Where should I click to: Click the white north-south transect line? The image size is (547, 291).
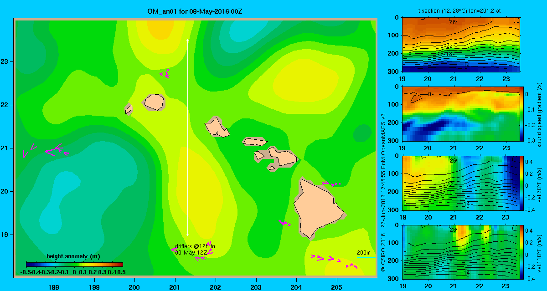[x=187, y=138]
